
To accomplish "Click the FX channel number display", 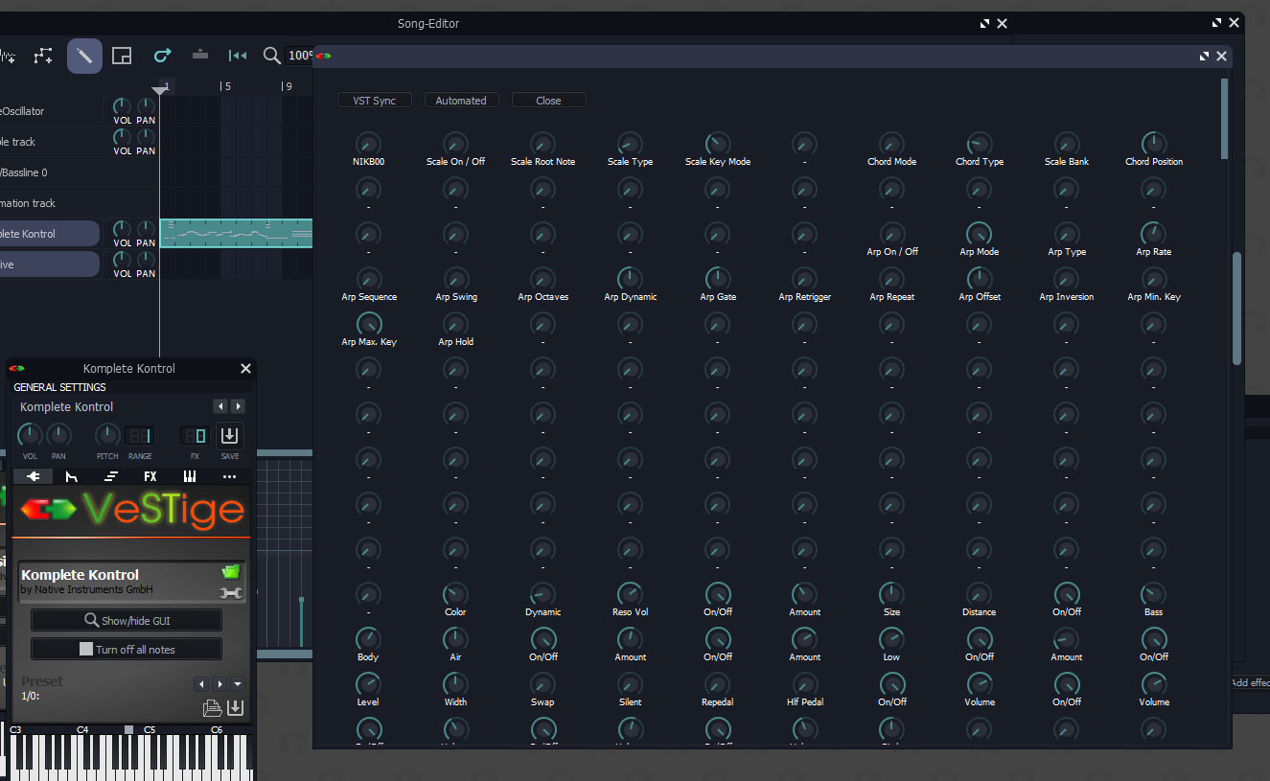I will 195,436.
